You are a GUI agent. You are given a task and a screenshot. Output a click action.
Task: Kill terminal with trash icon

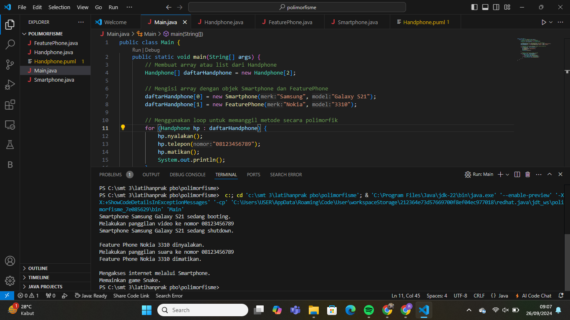527,175
